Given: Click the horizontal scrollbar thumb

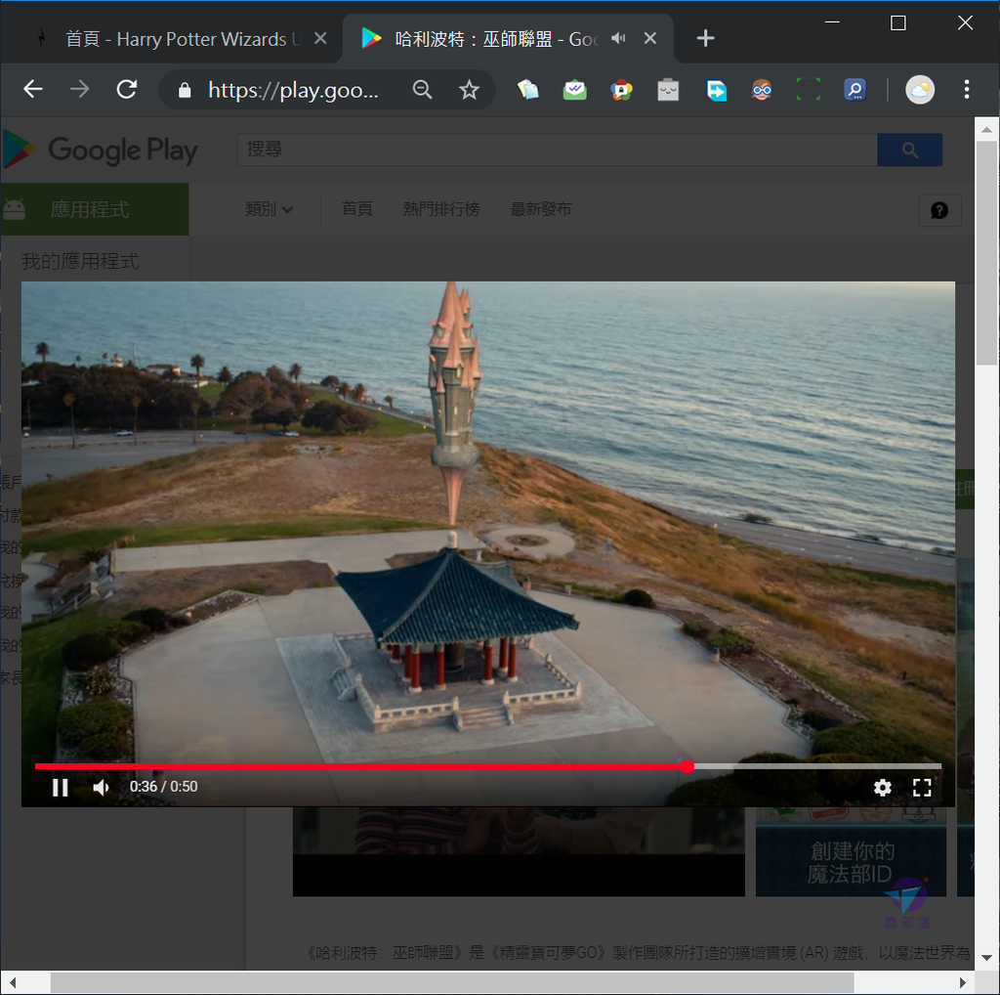Looking at the screenshot, I should [451, 982].
